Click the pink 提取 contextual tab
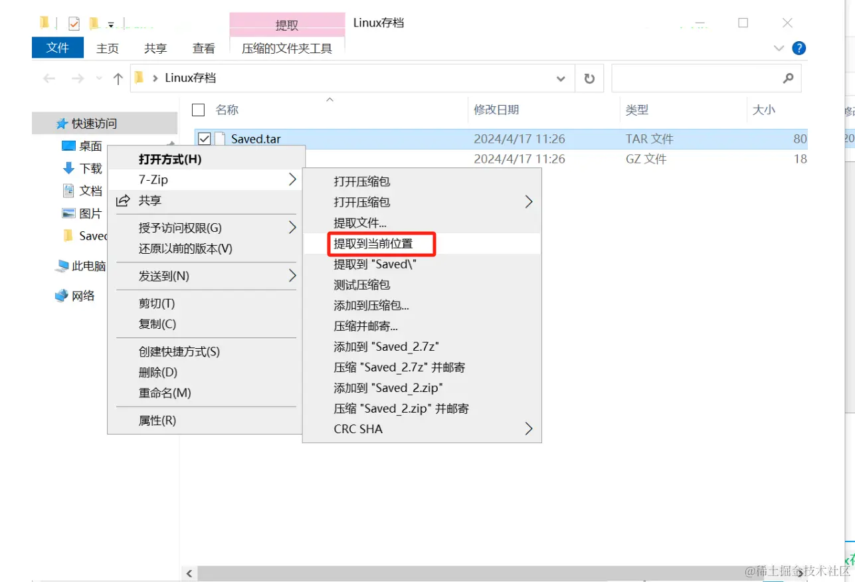This screenshot has height=582, width=855. (x=287, y=25)
